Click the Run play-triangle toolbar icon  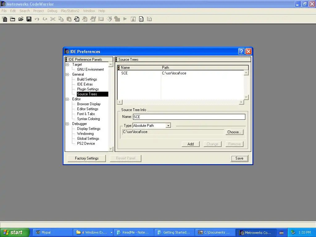coord(125,19)
